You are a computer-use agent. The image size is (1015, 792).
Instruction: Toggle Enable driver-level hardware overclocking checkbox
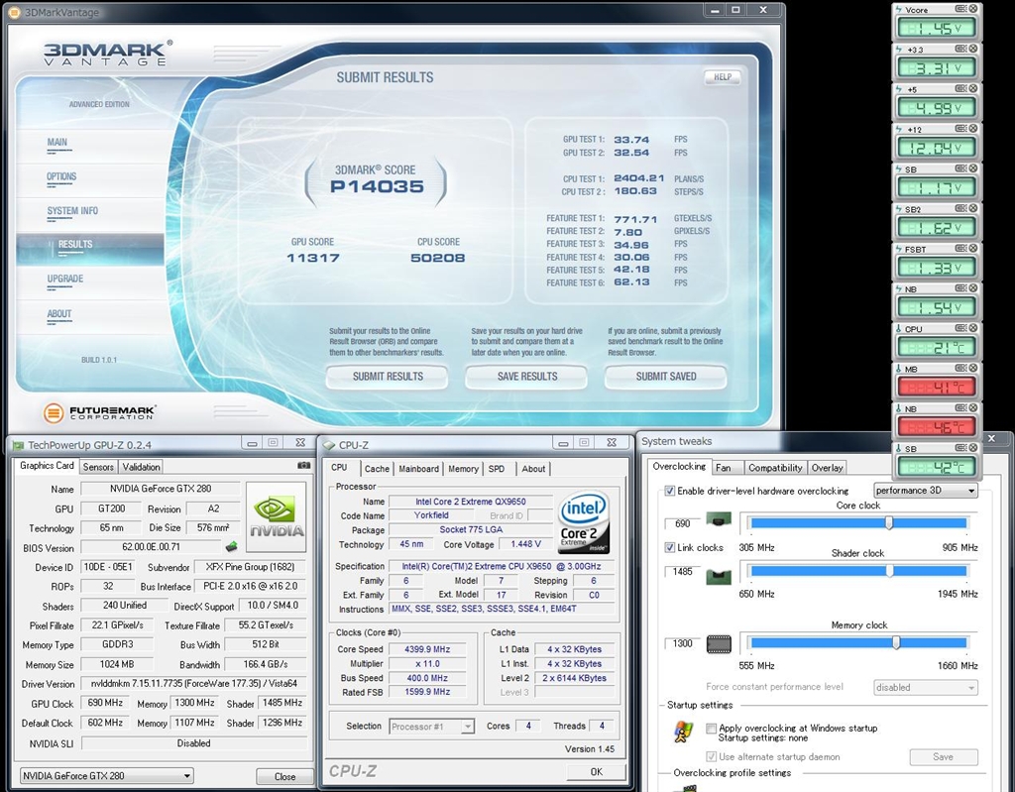(670, 491)
